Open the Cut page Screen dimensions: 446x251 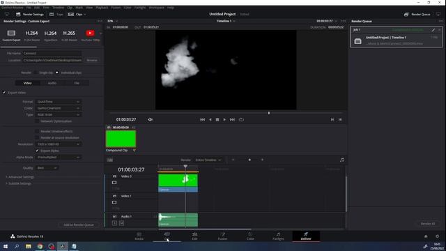click(x=167, y=236)
